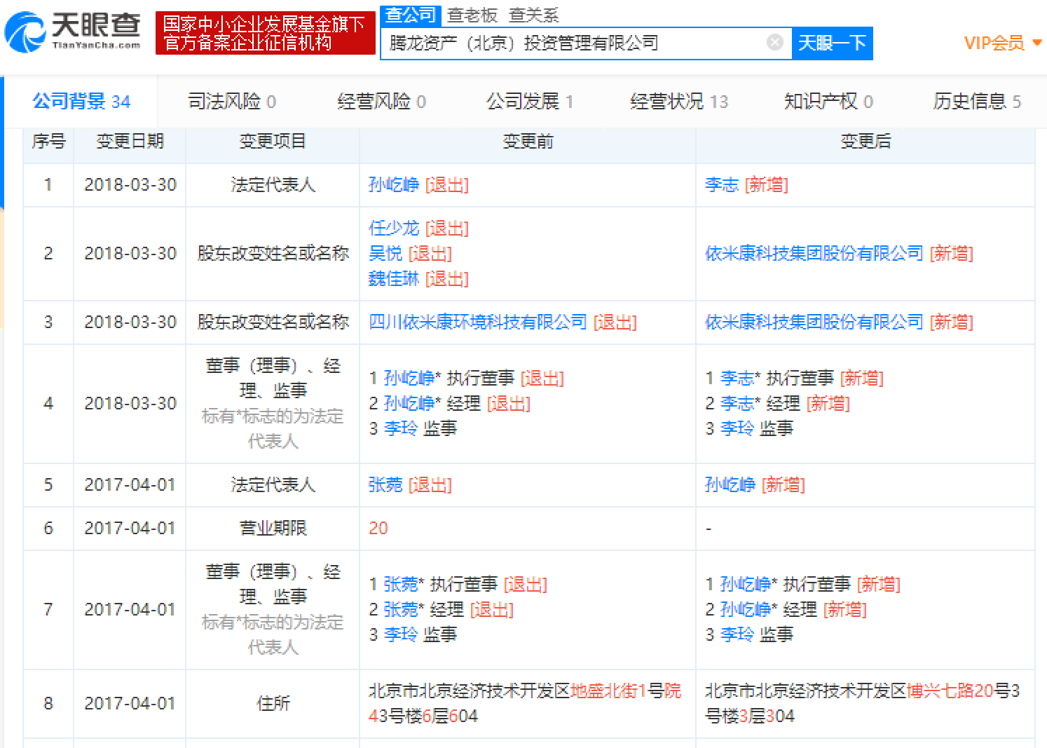Click the 住所 cell in row 8
The image size is (1047, 748).
coord(273,704)
